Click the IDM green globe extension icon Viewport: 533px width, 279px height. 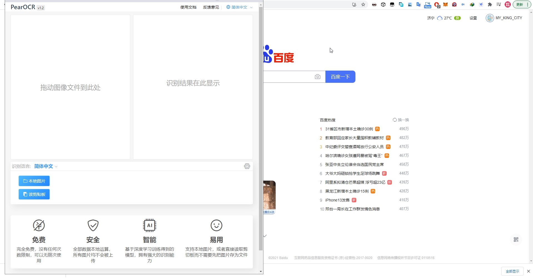pos(472,4)
